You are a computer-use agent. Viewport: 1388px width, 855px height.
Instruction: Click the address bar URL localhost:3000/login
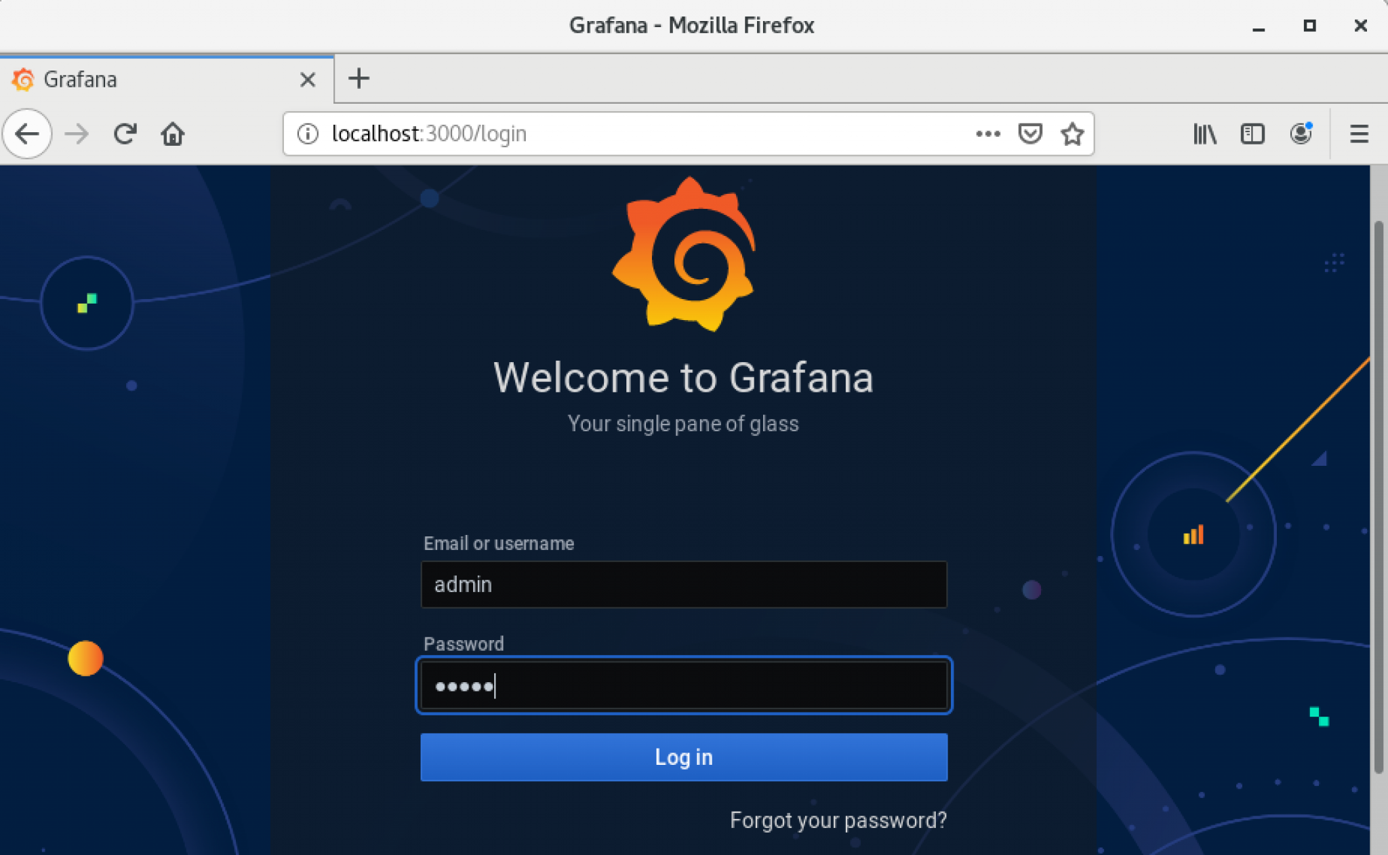[x=429, y=134]
